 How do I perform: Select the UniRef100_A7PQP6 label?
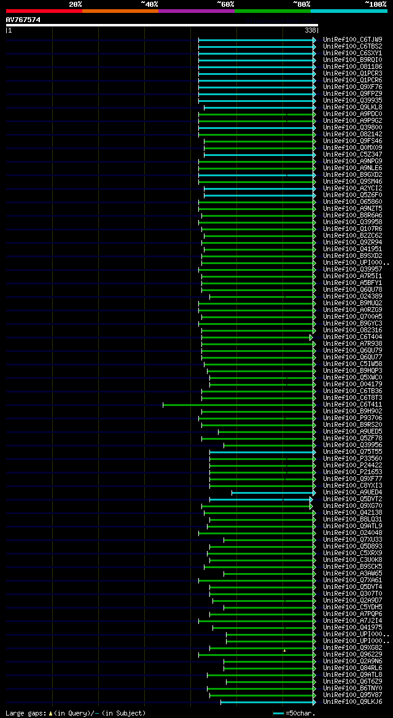tap(352, 614)
